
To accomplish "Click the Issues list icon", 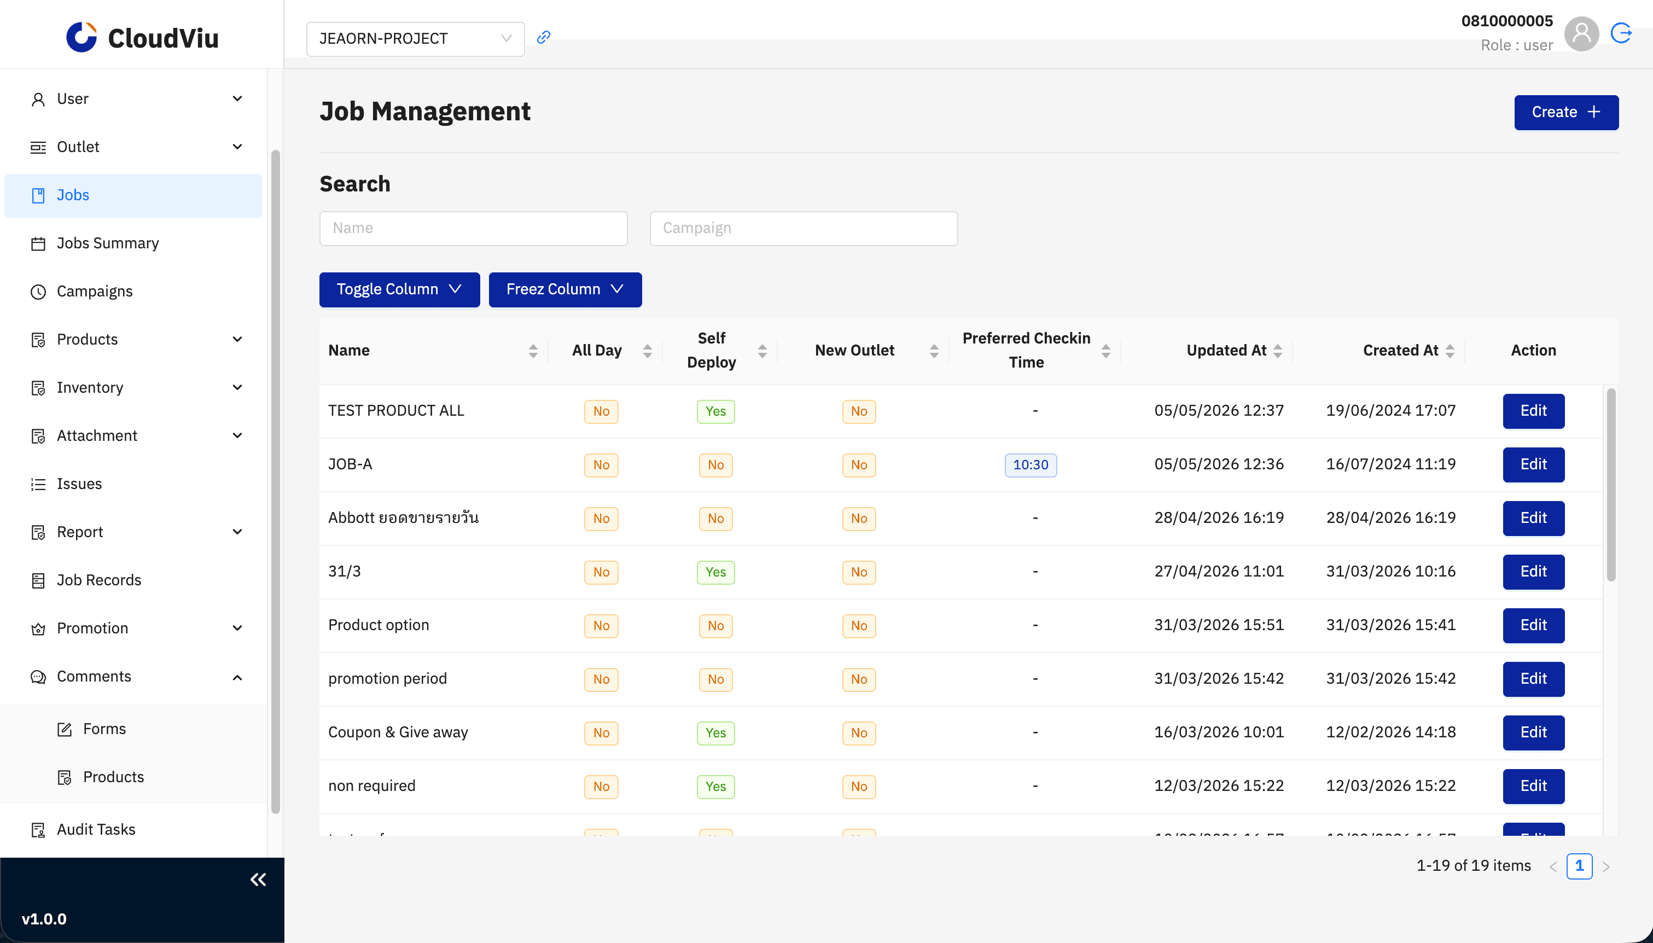I will coord(38,485).
